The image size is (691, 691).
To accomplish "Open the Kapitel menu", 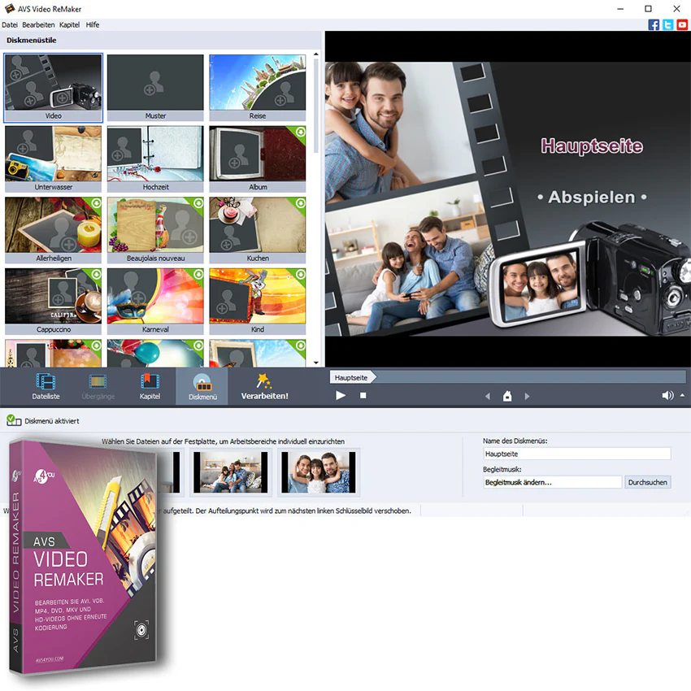I will (69, 24).
